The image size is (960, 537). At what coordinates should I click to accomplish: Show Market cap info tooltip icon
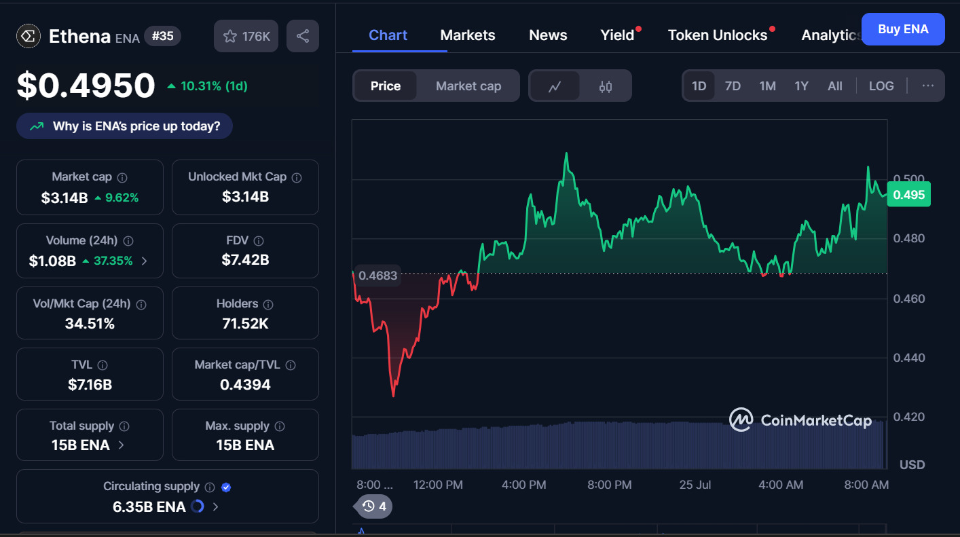pos(122,177)
